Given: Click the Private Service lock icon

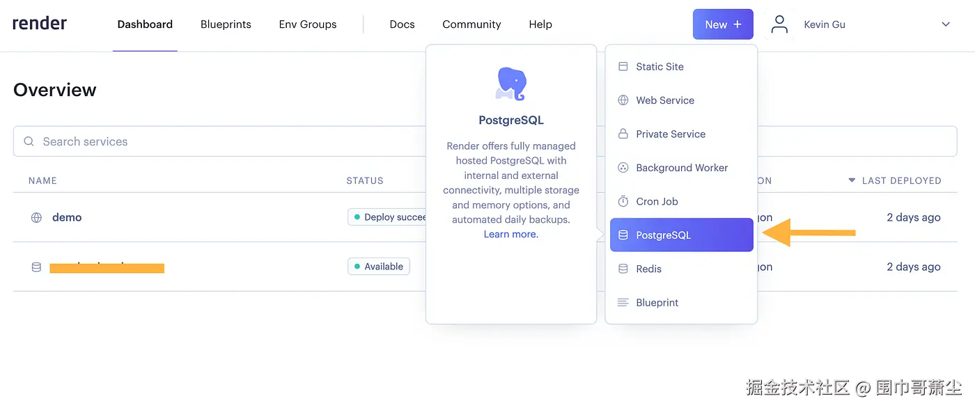Looking at the screenshot, I should pyautogui.click(x=623, y=134).
